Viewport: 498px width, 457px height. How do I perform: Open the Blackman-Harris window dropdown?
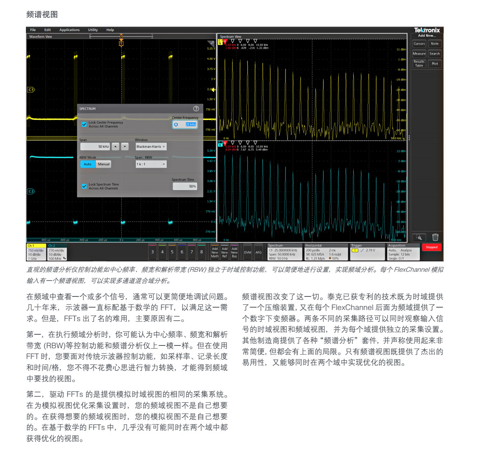pos(151,147)
